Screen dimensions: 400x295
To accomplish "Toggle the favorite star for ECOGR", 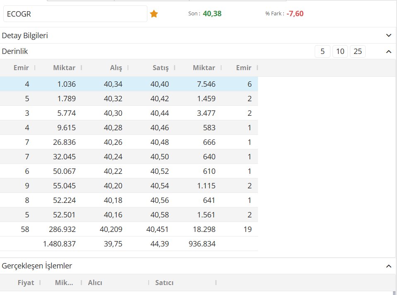I will [154, 14].
